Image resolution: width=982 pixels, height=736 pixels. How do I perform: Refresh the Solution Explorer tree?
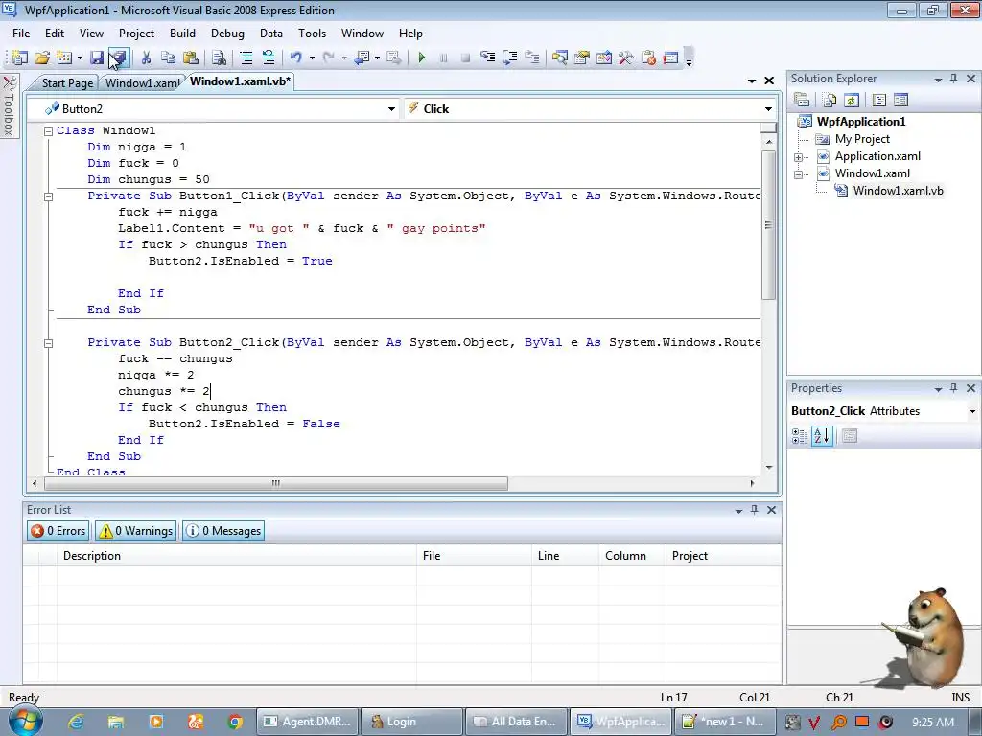pyautogui.click(x=851, y=100)
